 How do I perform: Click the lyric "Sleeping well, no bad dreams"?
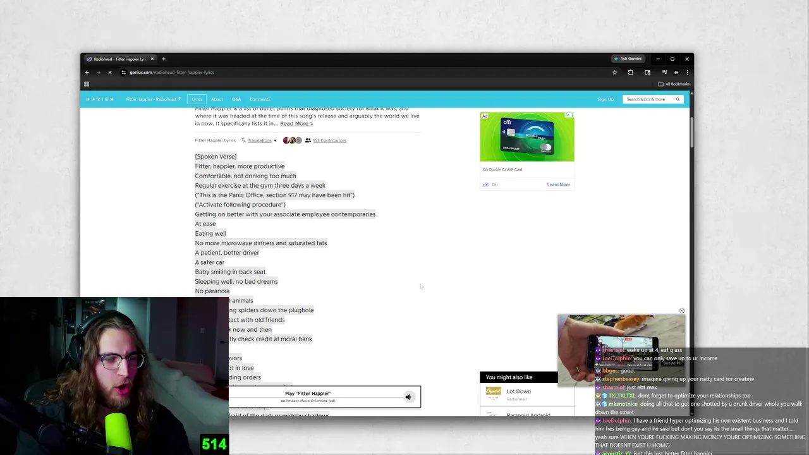pyautogui.click(x=236, y=281)
